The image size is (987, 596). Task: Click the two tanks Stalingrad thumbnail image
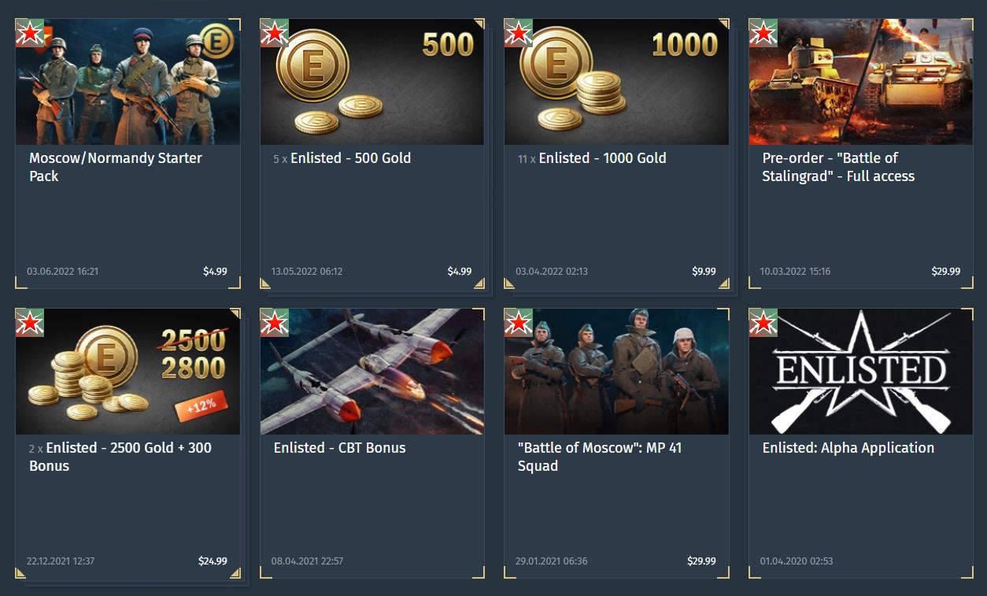click(861, 82)
